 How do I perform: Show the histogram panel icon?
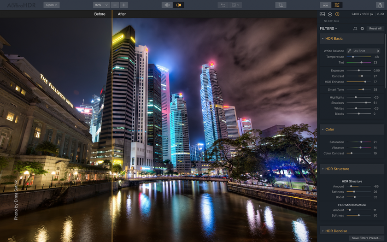pyautogui.click(x=322, y=14)
